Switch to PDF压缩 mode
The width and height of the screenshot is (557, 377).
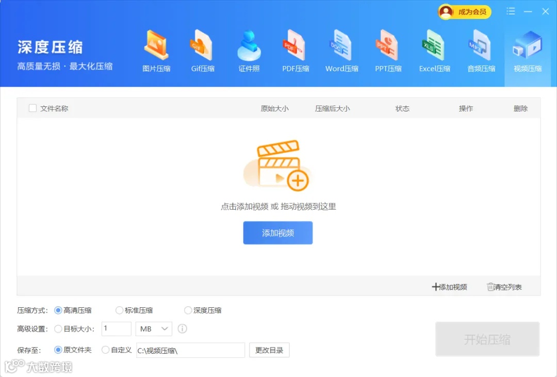[295, 49]
